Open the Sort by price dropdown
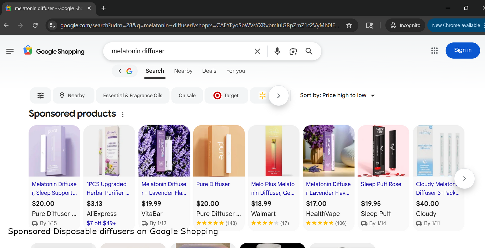 pyautogui.click(x=337, y=95)
